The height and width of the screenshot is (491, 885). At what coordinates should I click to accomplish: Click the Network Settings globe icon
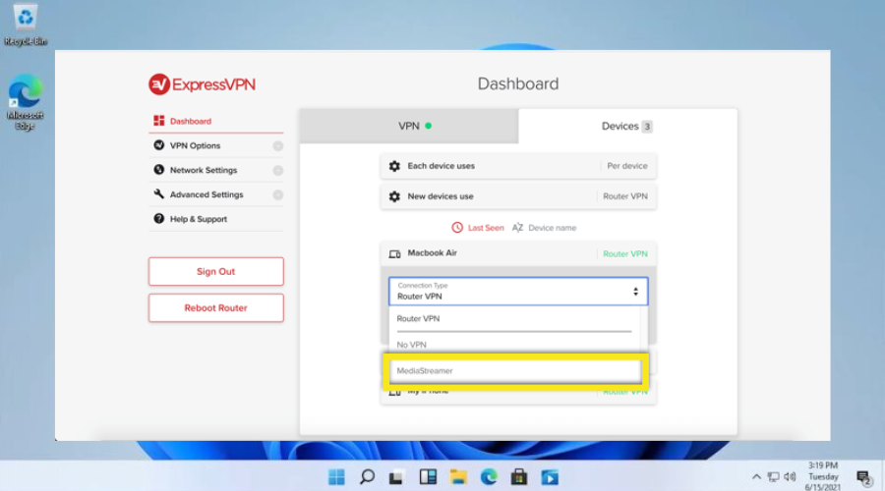pos(159,170)
